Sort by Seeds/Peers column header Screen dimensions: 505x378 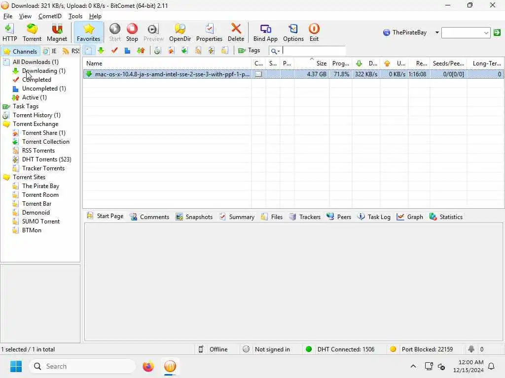(448, 63)
